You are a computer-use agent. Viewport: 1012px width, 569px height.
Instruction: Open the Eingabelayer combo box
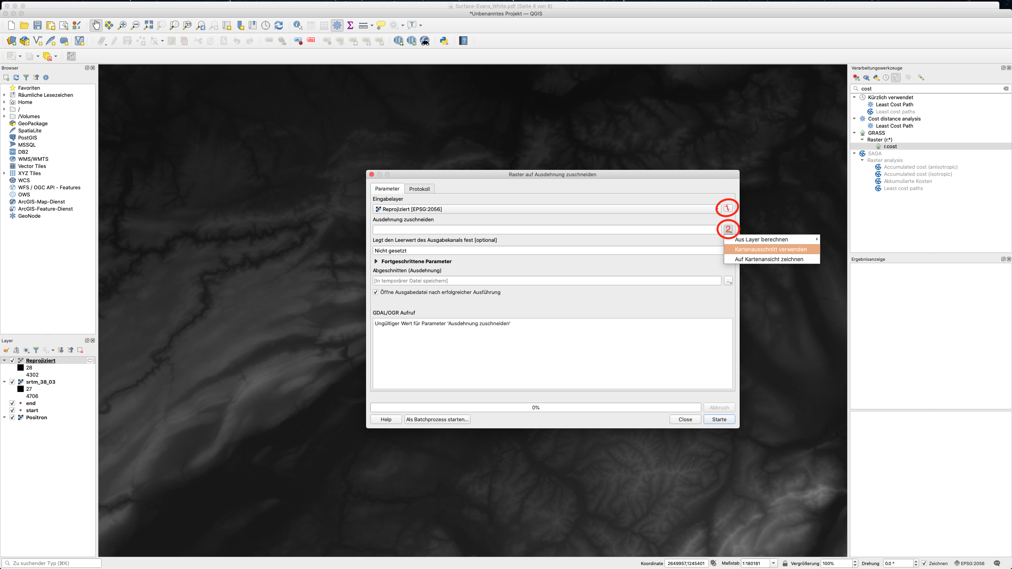click(547, 209)
